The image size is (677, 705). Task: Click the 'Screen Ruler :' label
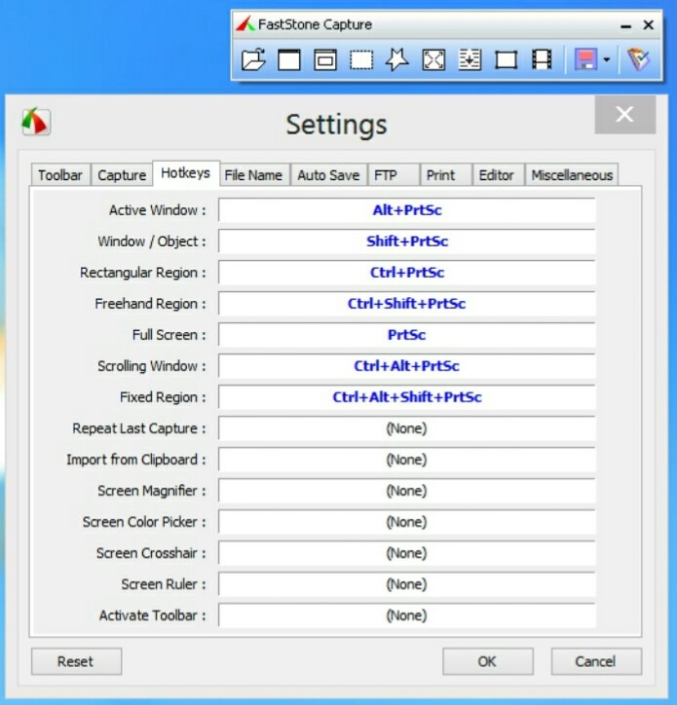(164, 584)
